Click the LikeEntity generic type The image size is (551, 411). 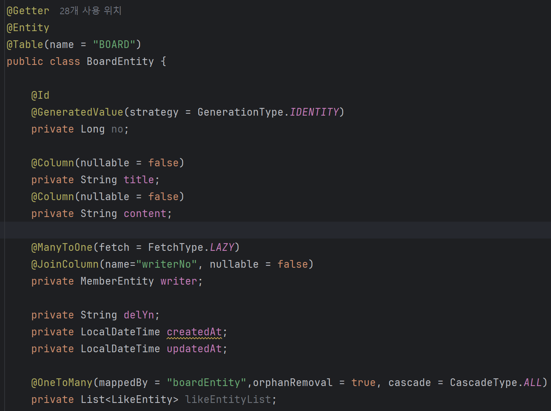click(142, 399)
